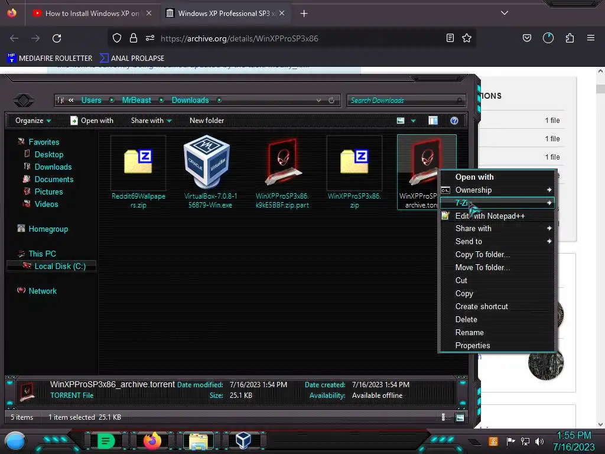Switch to How to Install Windows XP tab
605x454 pixels.
coord(92,14)
